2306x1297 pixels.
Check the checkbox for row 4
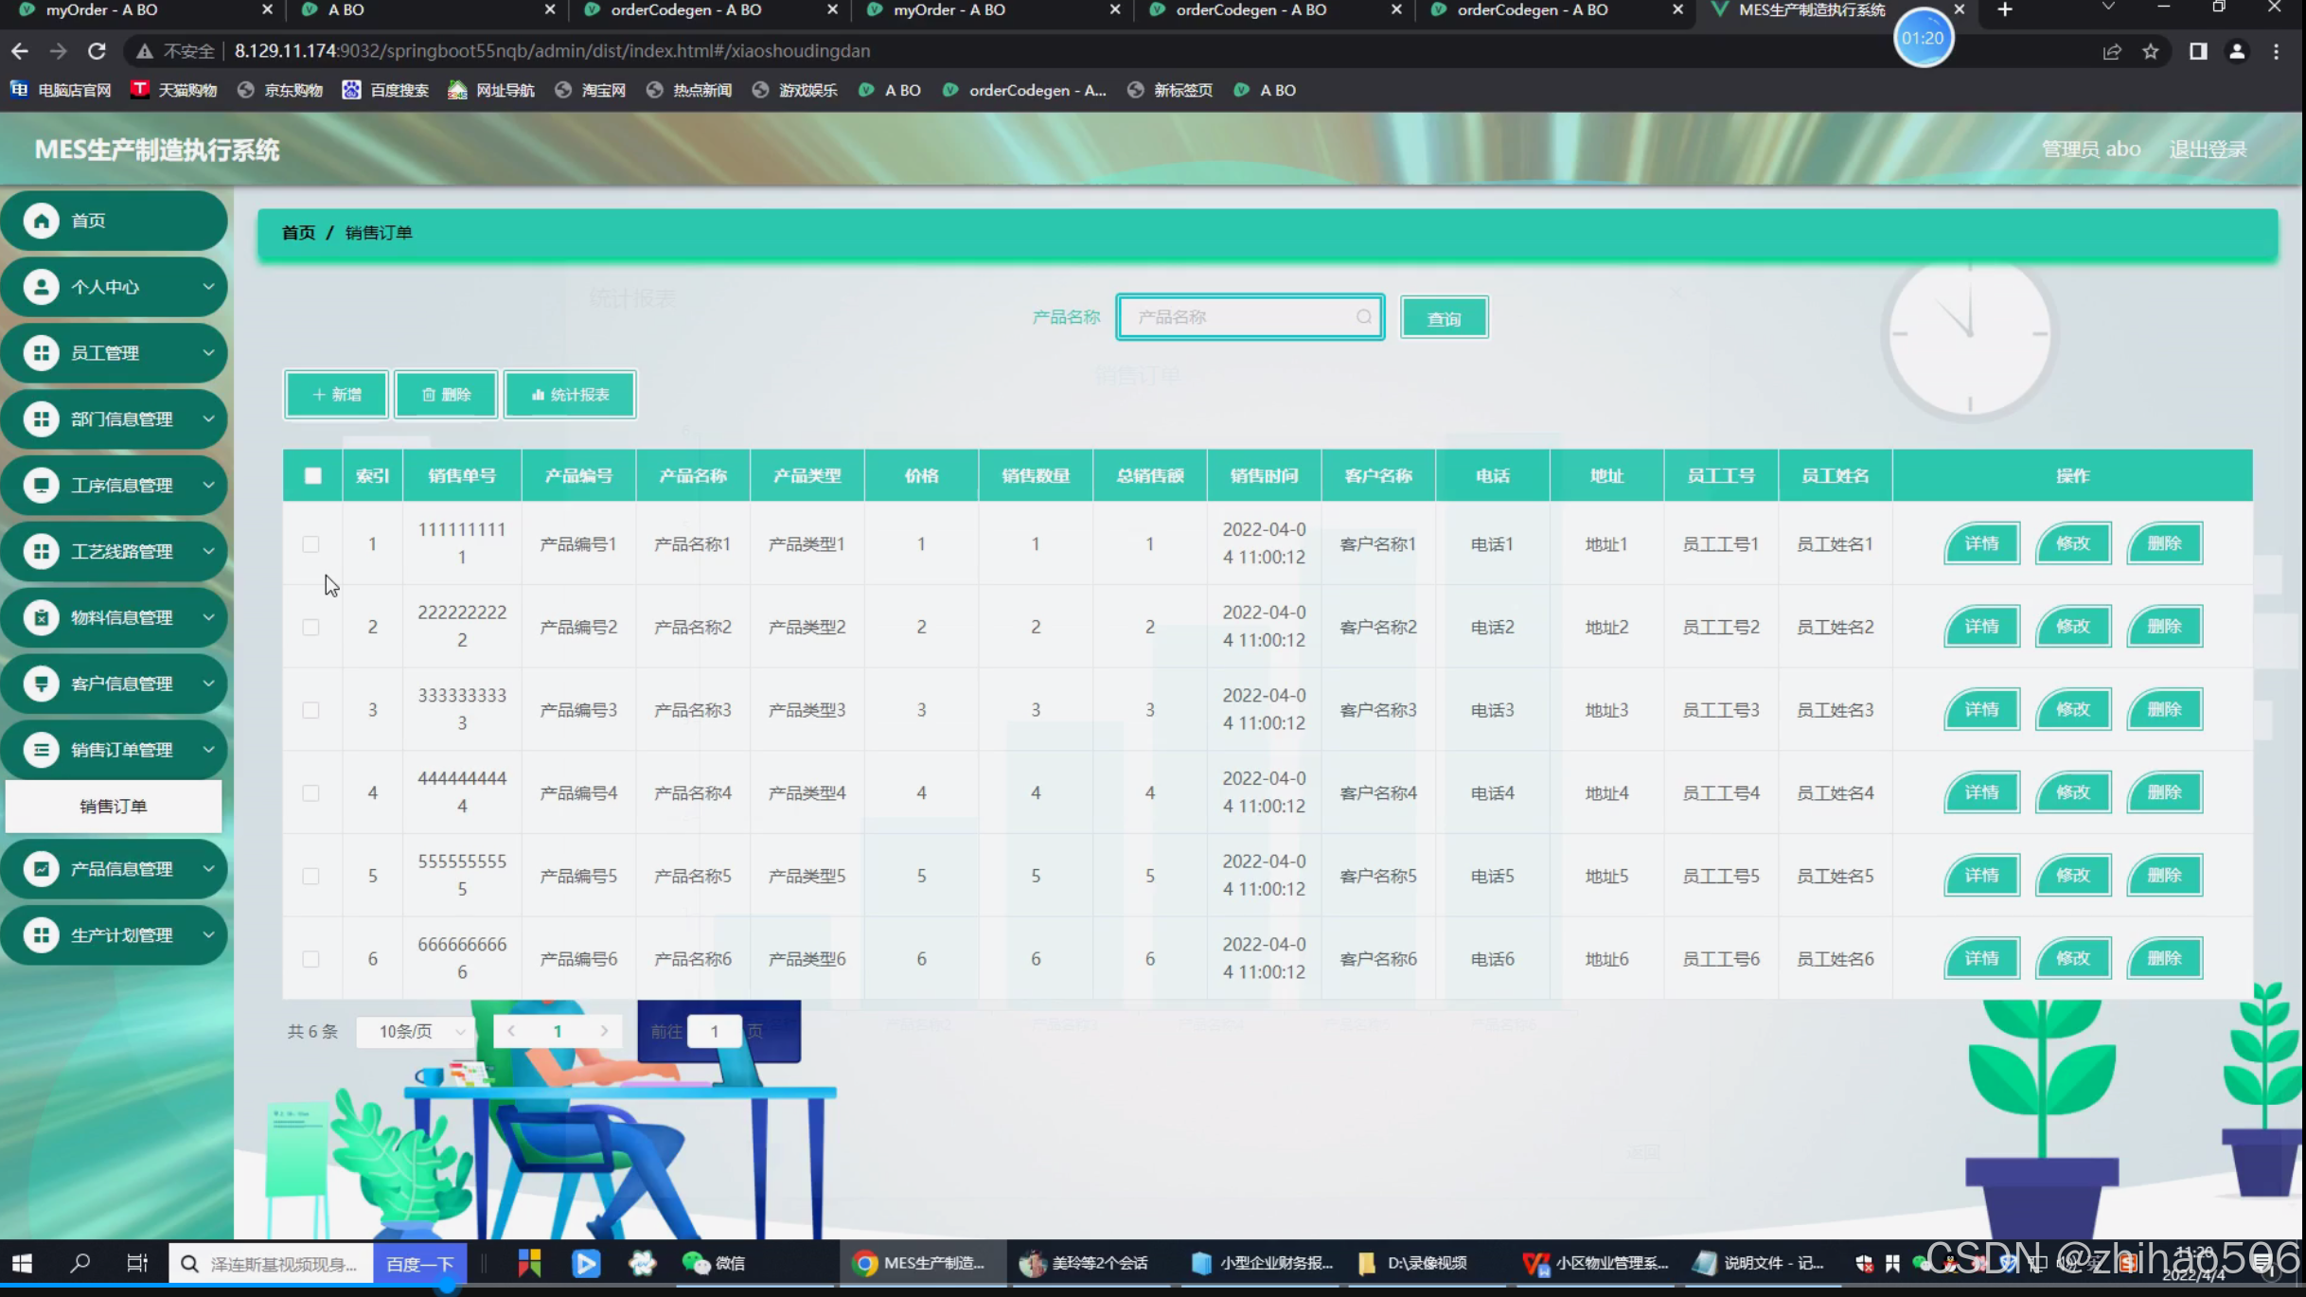[310, 793]
